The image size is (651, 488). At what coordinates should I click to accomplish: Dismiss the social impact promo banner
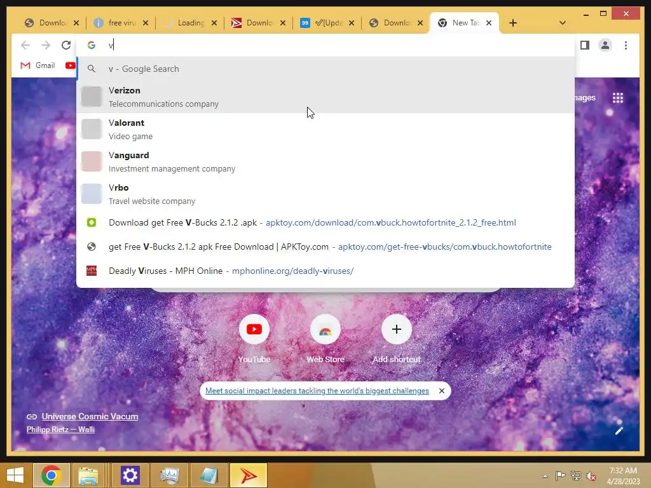point(442,391)
